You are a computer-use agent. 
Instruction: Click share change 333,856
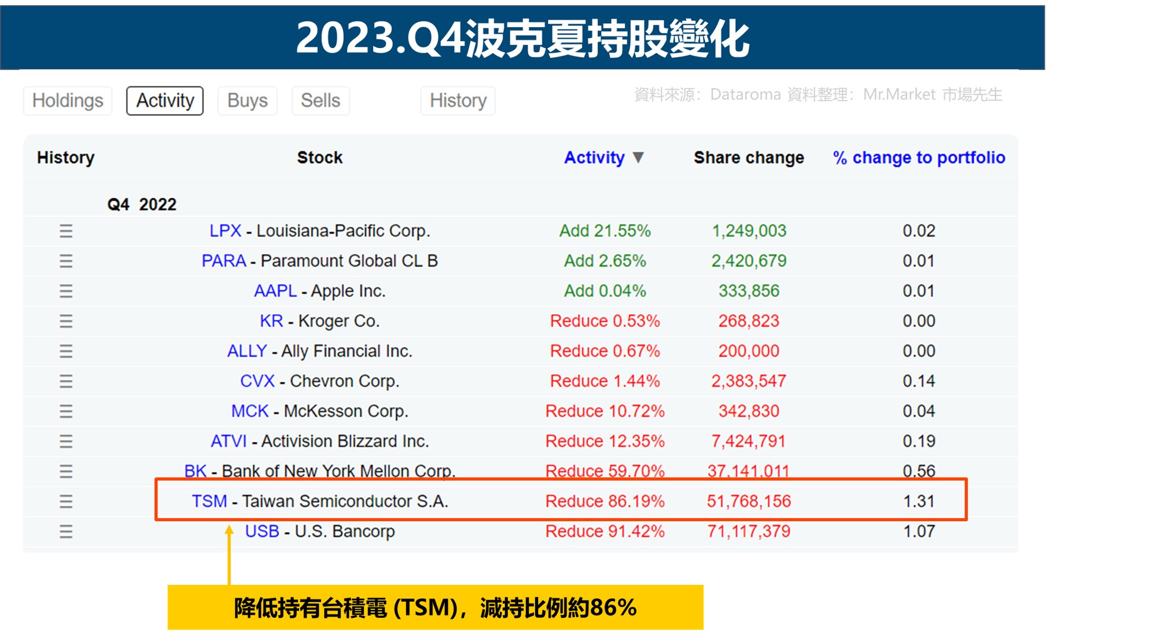coord(749,291)
